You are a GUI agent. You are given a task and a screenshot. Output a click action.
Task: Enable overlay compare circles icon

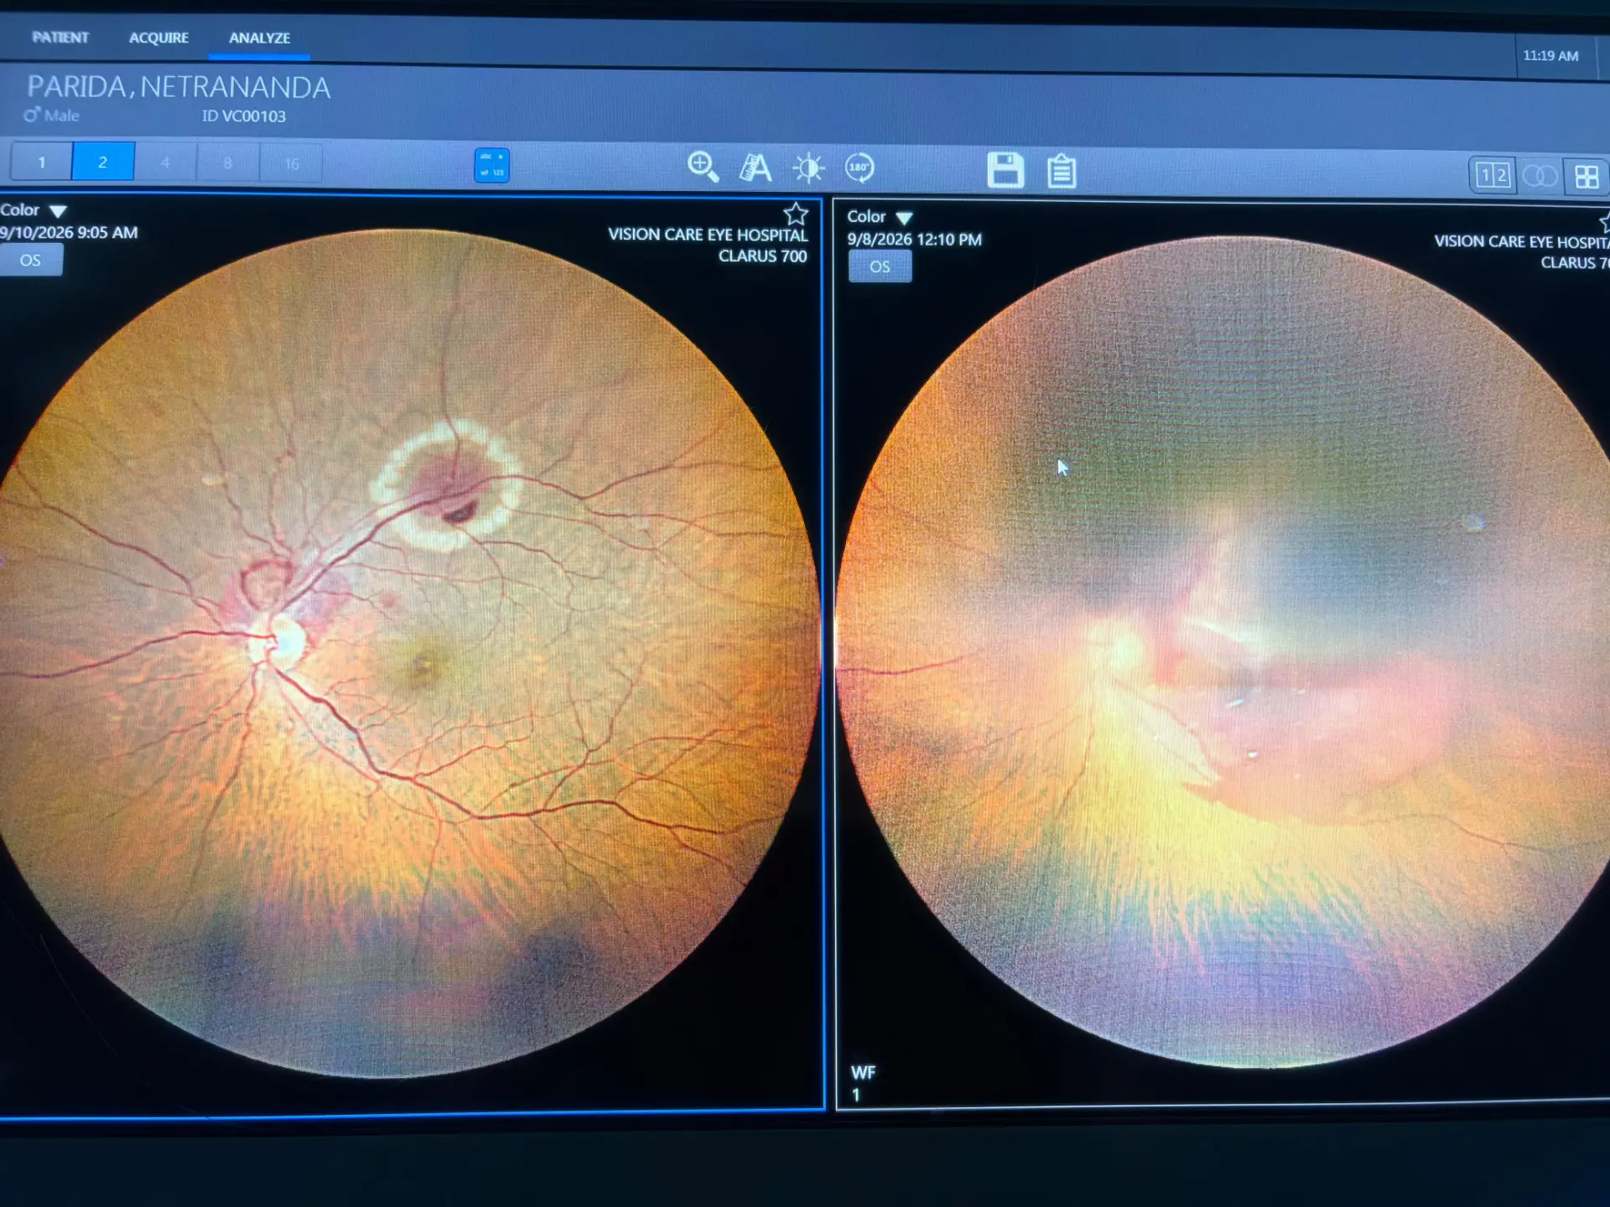point(1540,176)
